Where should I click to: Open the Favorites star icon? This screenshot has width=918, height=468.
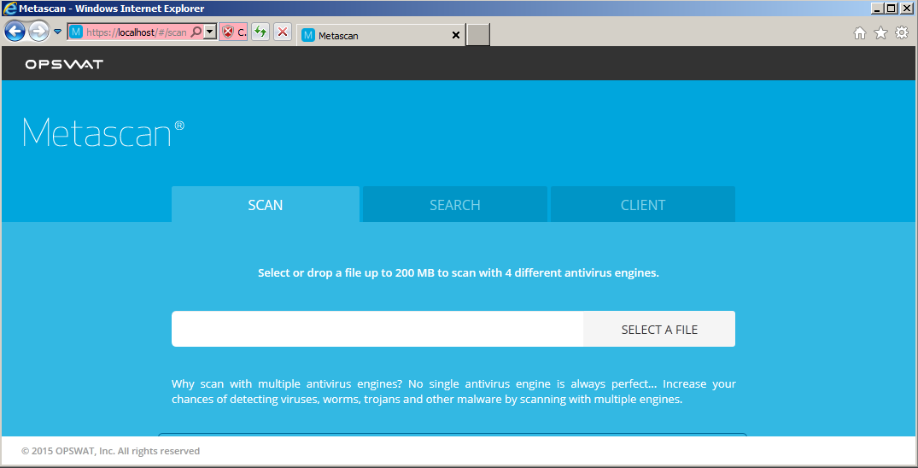coord(880,33)
